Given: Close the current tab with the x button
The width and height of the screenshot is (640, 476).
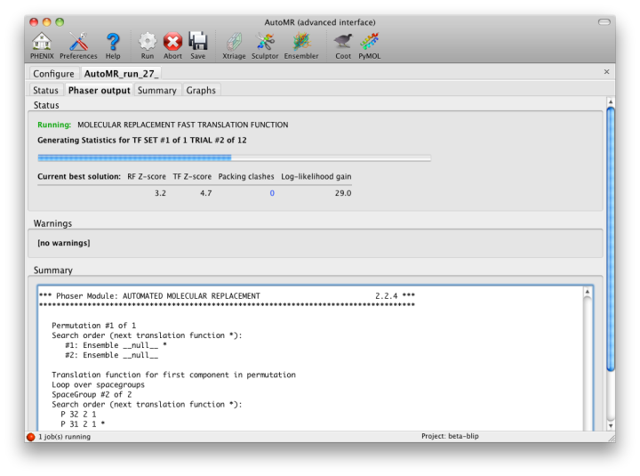Looking at the screenshot, I should click(607, 72).
